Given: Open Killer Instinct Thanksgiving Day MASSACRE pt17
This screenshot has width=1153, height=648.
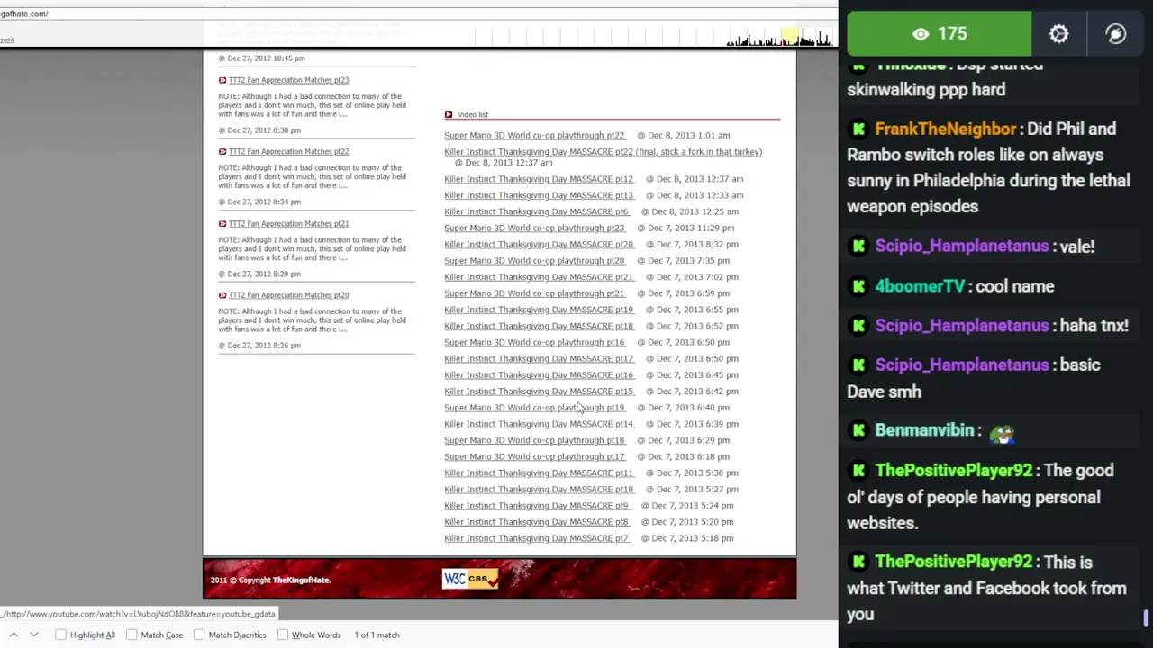Looking at the screenshot, I should pyautogui.click(x=539, y=358).
